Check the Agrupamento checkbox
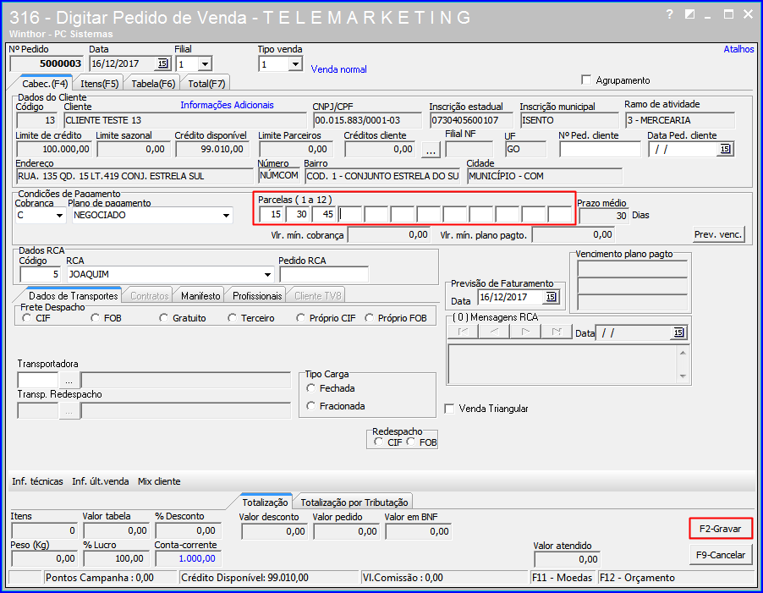The width and height of the screenshot is (763, 593). (x=586, y=80)
